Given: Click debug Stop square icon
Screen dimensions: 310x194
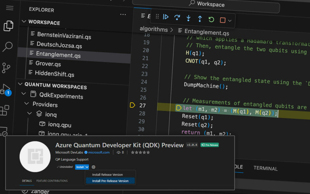Looking at the screenshot, I should 222,20.
